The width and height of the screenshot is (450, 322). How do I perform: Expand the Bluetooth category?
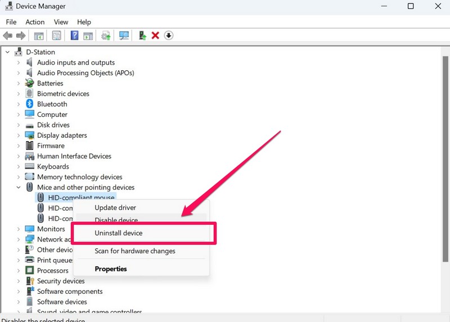[x=19, y=104]
